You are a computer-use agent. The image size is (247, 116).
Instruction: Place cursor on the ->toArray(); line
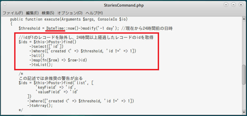point(40,105)
